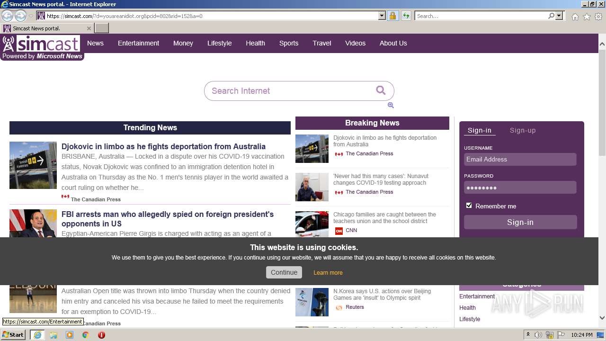This screenshot has height=341, width=606.
Task: Expand the search provider dropdown
Action: 560,16
